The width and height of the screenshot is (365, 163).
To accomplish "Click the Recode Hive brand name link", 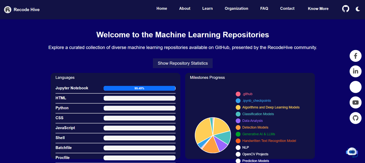I will [27, 10].
